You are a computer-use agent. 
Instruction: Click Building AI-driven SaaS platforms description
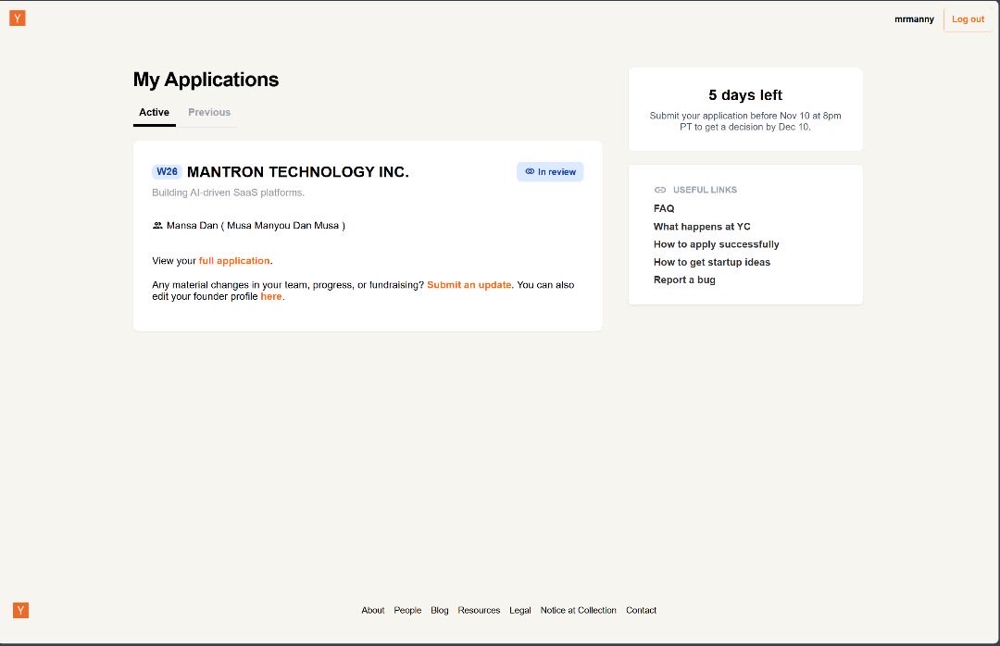229,193
